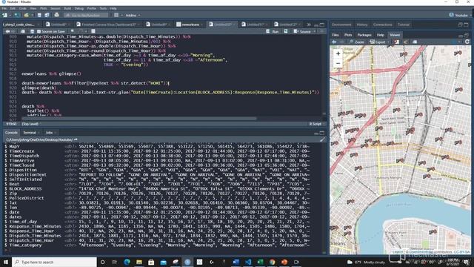Open new file type dropdown arrow
474x267 pixels.
(x=10, y=15)
